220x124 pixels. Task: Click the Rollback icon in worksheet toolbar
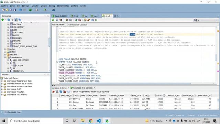click(x=79, y=20)
